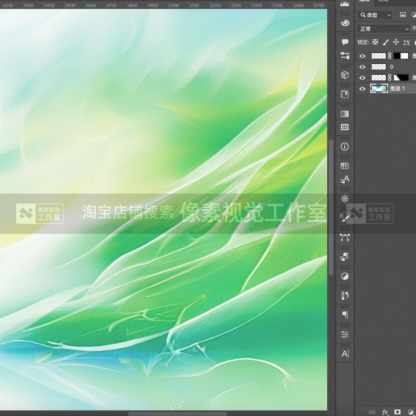Add a layer mask button

click(x=397, y=412)
